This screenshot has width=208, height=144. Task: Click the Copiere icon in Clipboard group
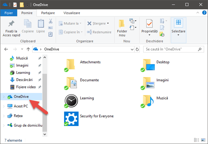(28, 24)
